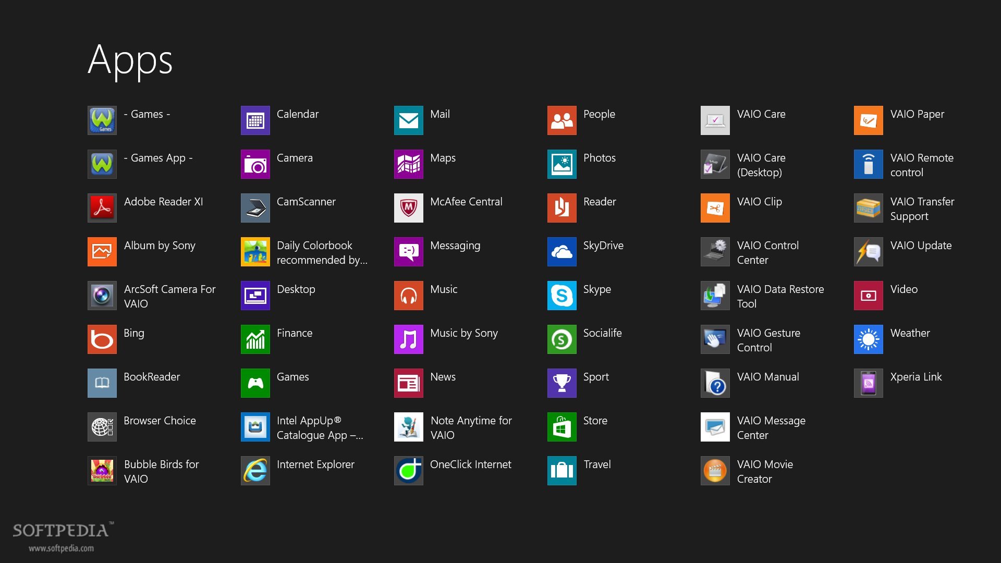The height and width of the screenshot is (563, 1001).
Task: Open the VAIO Transfer Support icon
Action: (x=869, y=208)
